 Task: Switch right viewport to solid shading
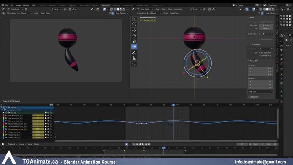(x=267, y=9)
